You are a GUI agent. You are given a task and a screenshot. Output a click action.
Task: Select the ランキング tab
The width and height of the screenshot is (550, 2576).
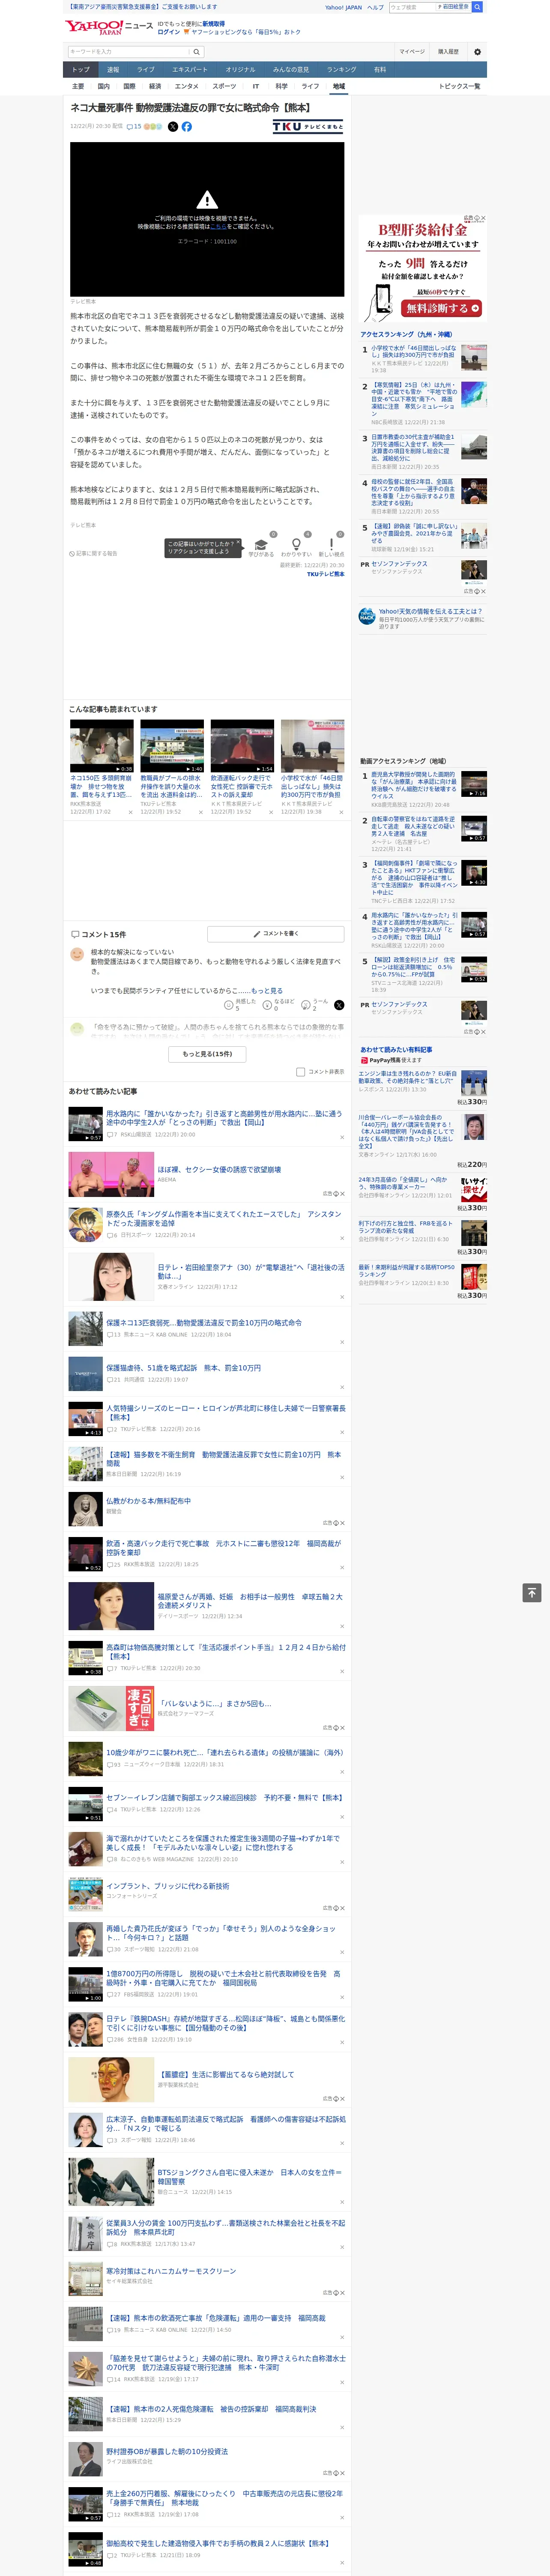pyautogui.click(x=341, y=70)
